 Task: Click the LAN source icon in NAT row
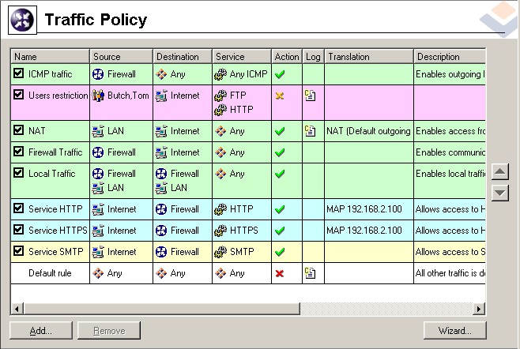click(x=98, y=131)
